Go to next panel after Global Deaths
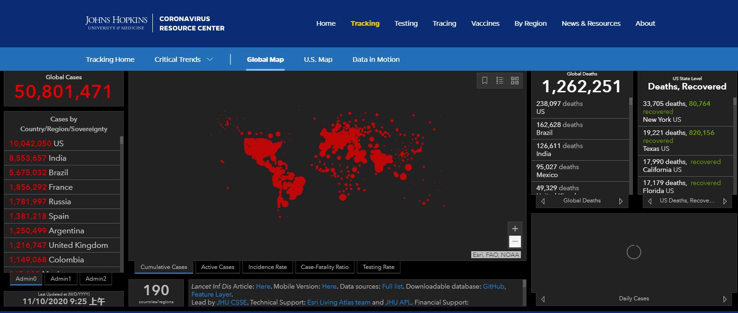Viewport: 738px width, 313px height. pos(621,201)
